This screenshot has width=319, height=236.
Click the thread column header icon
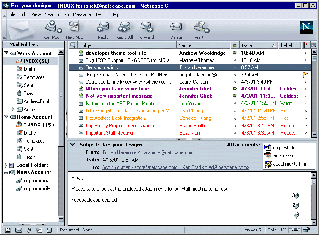[72, 45]
